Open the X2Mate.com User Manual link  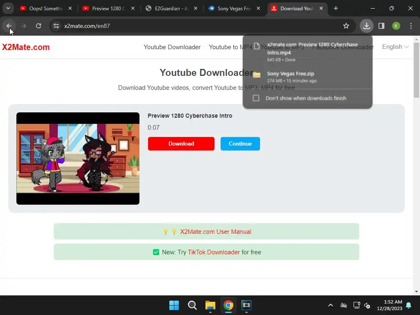click(216, 232)
